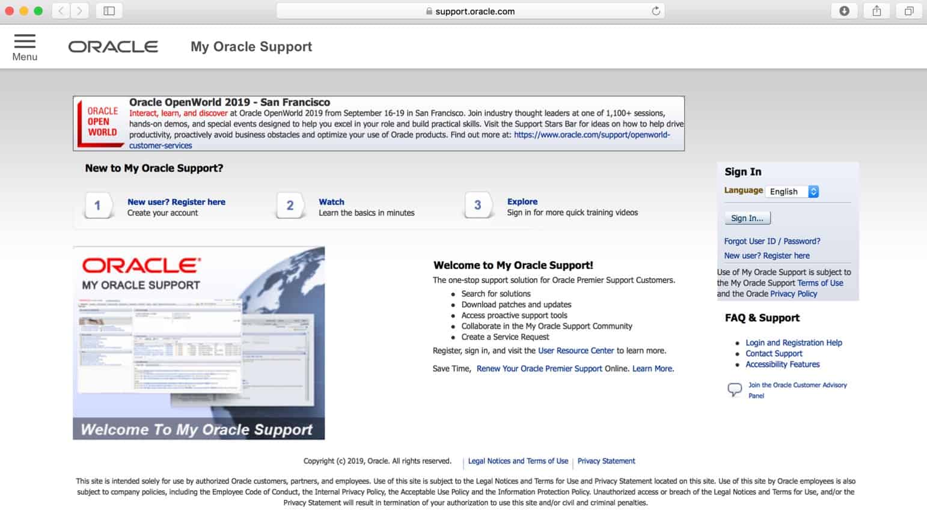Viewport: 927px width, 527px height.
Task: Reload the page with the refresh icon
Action: (656, 11)
